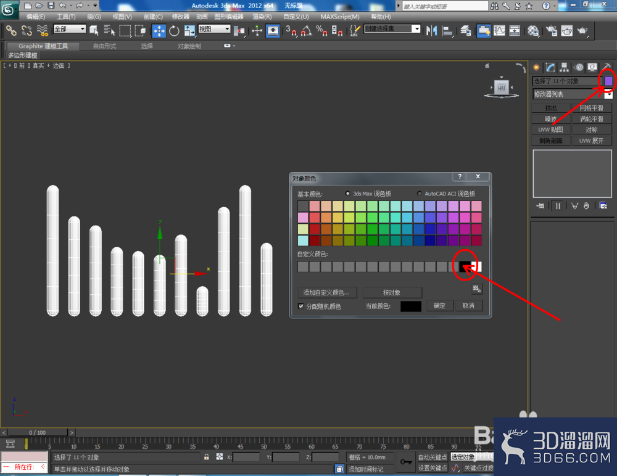
Task: Toggle 分配随机颜色 checkbox
Action: 301,306
